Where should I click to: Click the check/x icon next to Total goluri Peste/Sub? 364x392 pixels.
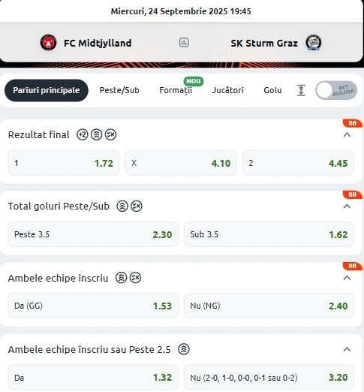[137, 207]
